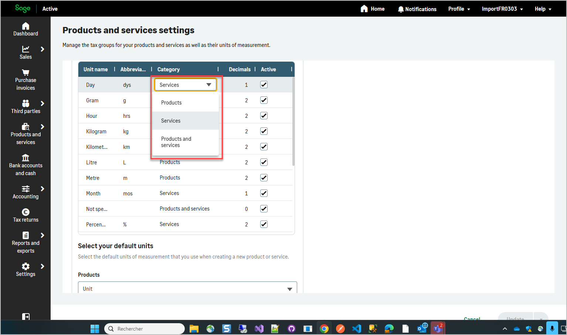Image resolution: width=567 pixels, height=335 pixels.
Task: Uncheck Active checkbox for Day unit
Action: (264, 85)
